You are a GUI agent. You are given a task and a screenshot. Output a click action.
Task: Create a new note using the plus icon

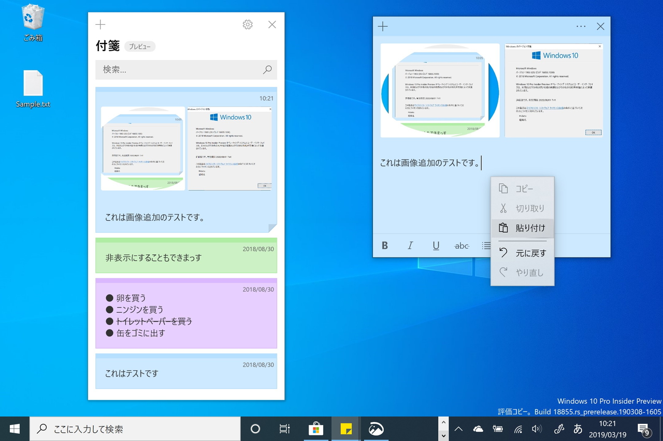(382, 26)
